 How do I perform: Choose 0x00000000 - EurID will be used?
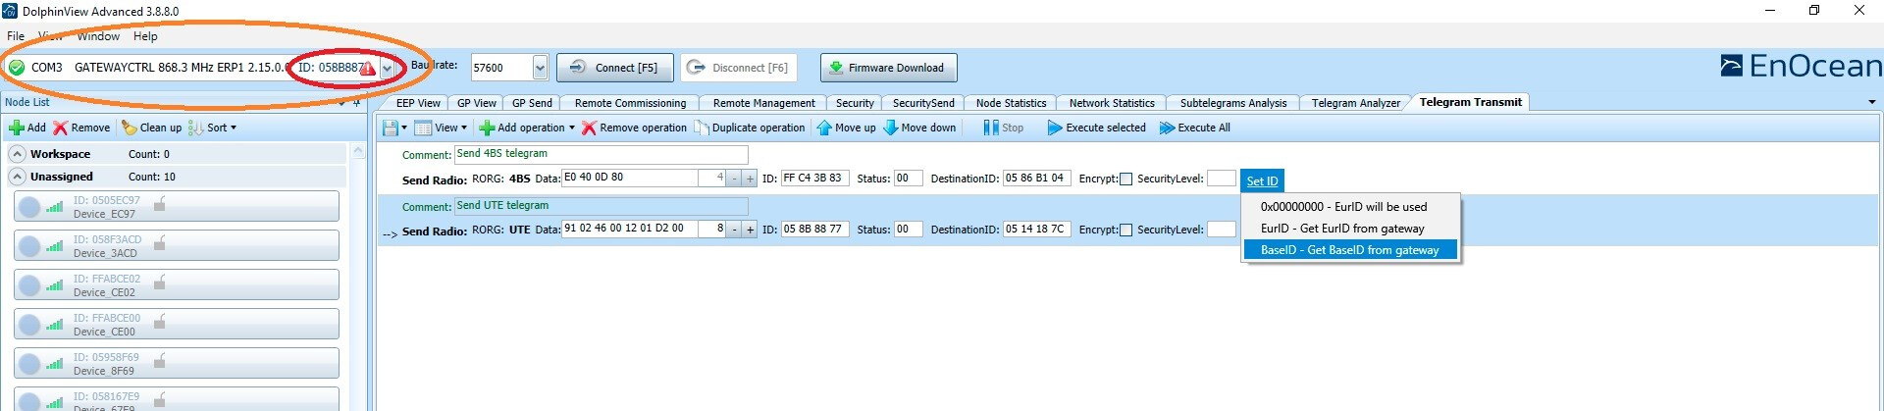click(x=1350, y=207)
